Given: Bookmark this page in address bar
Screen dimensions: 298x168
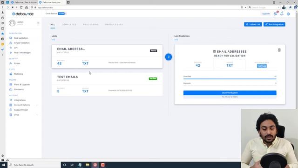Looking at the screenshot, I should point(242,7).
